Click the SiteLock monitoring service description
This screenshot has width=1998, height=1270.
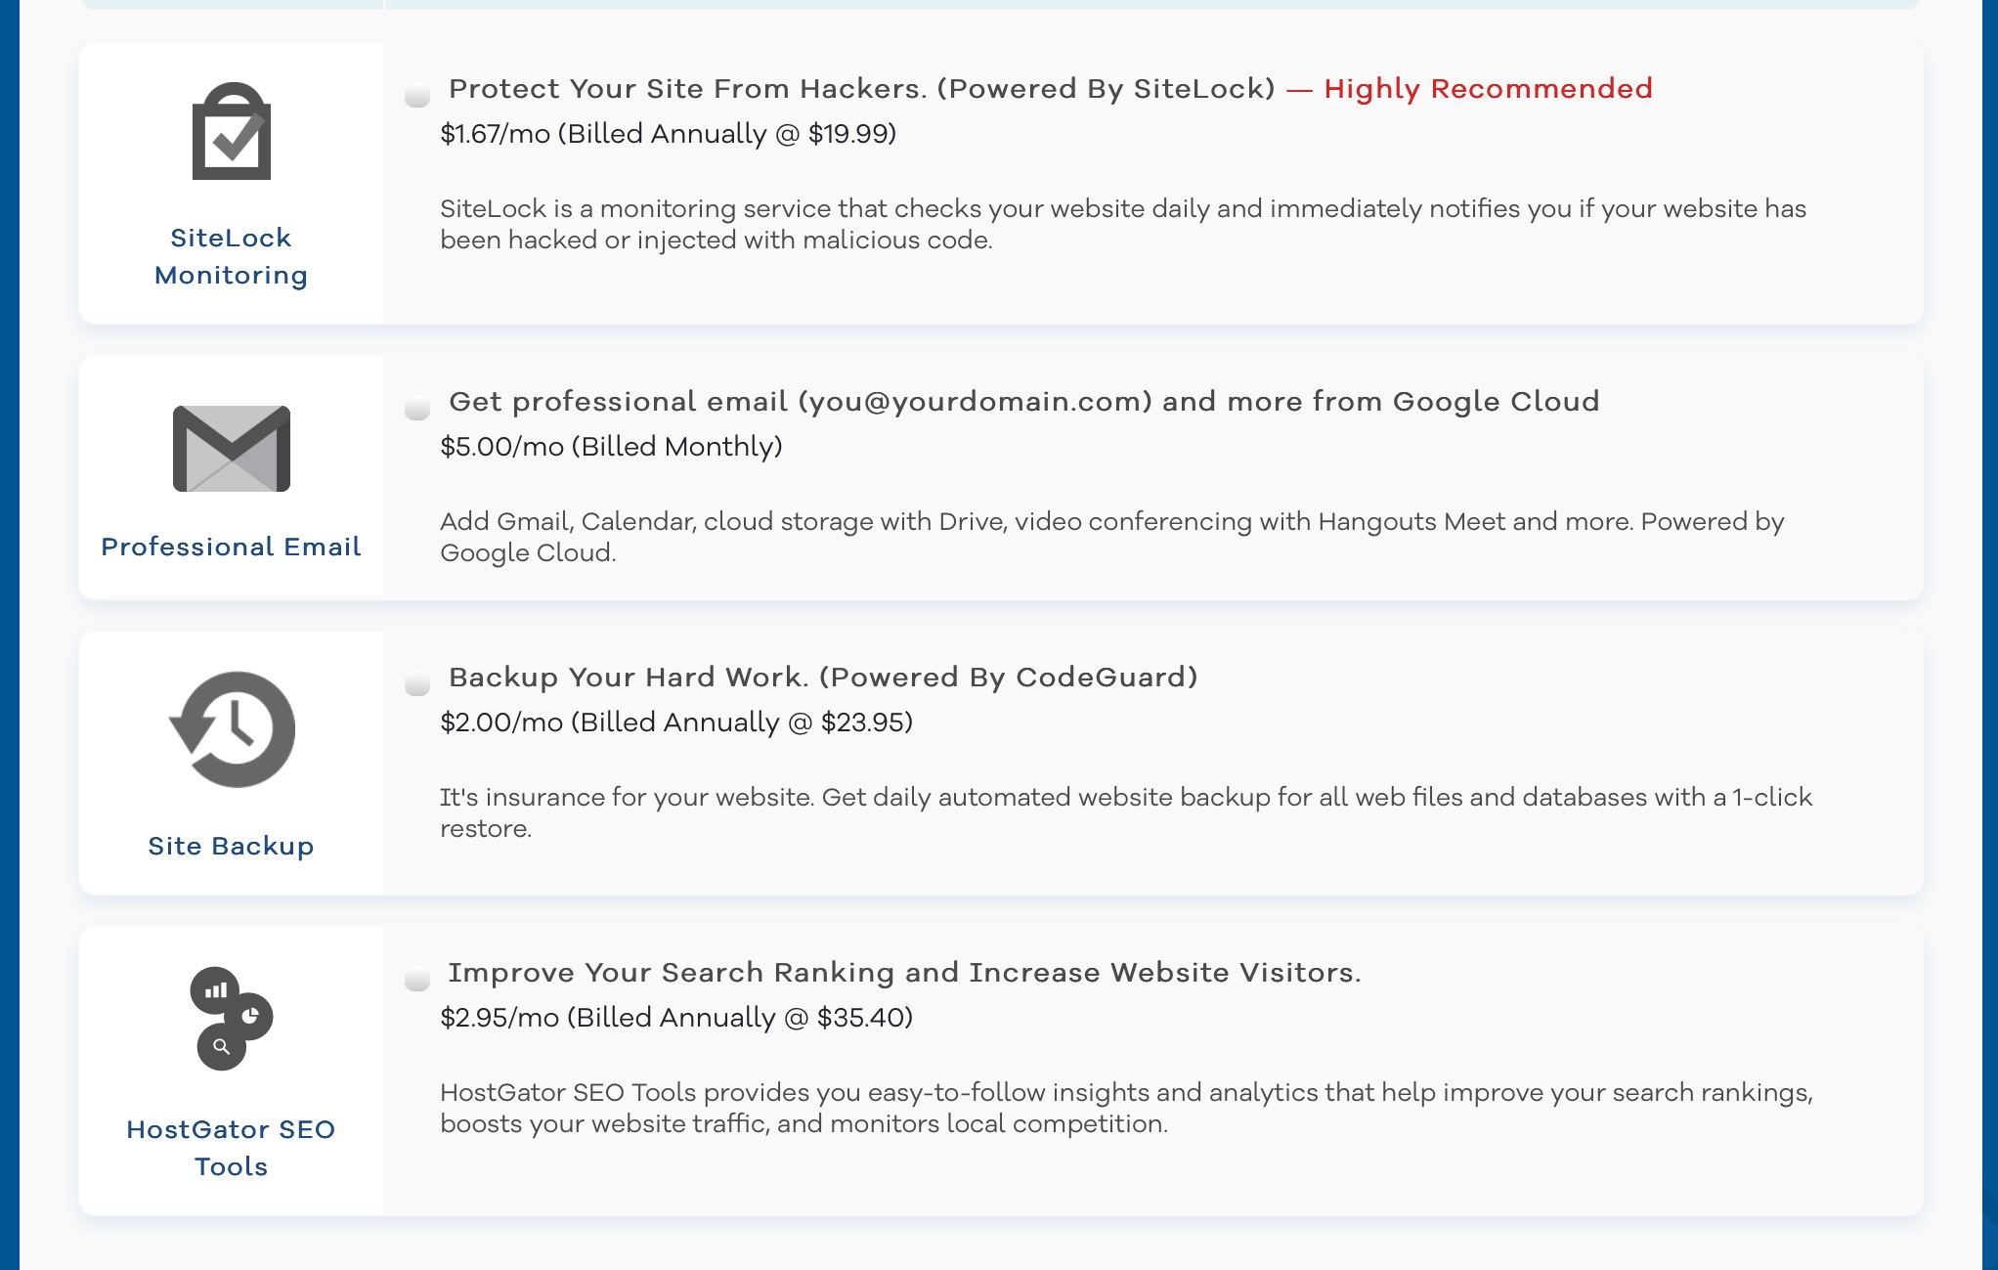[x=1123, y=224]
